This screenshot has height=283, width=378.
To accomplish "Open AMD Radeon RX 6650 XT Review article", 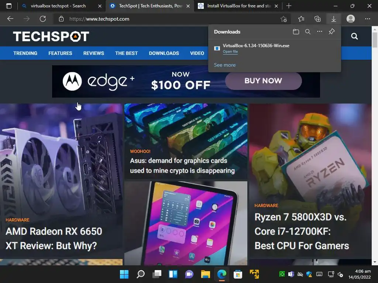I will click(x=54, y=238).
